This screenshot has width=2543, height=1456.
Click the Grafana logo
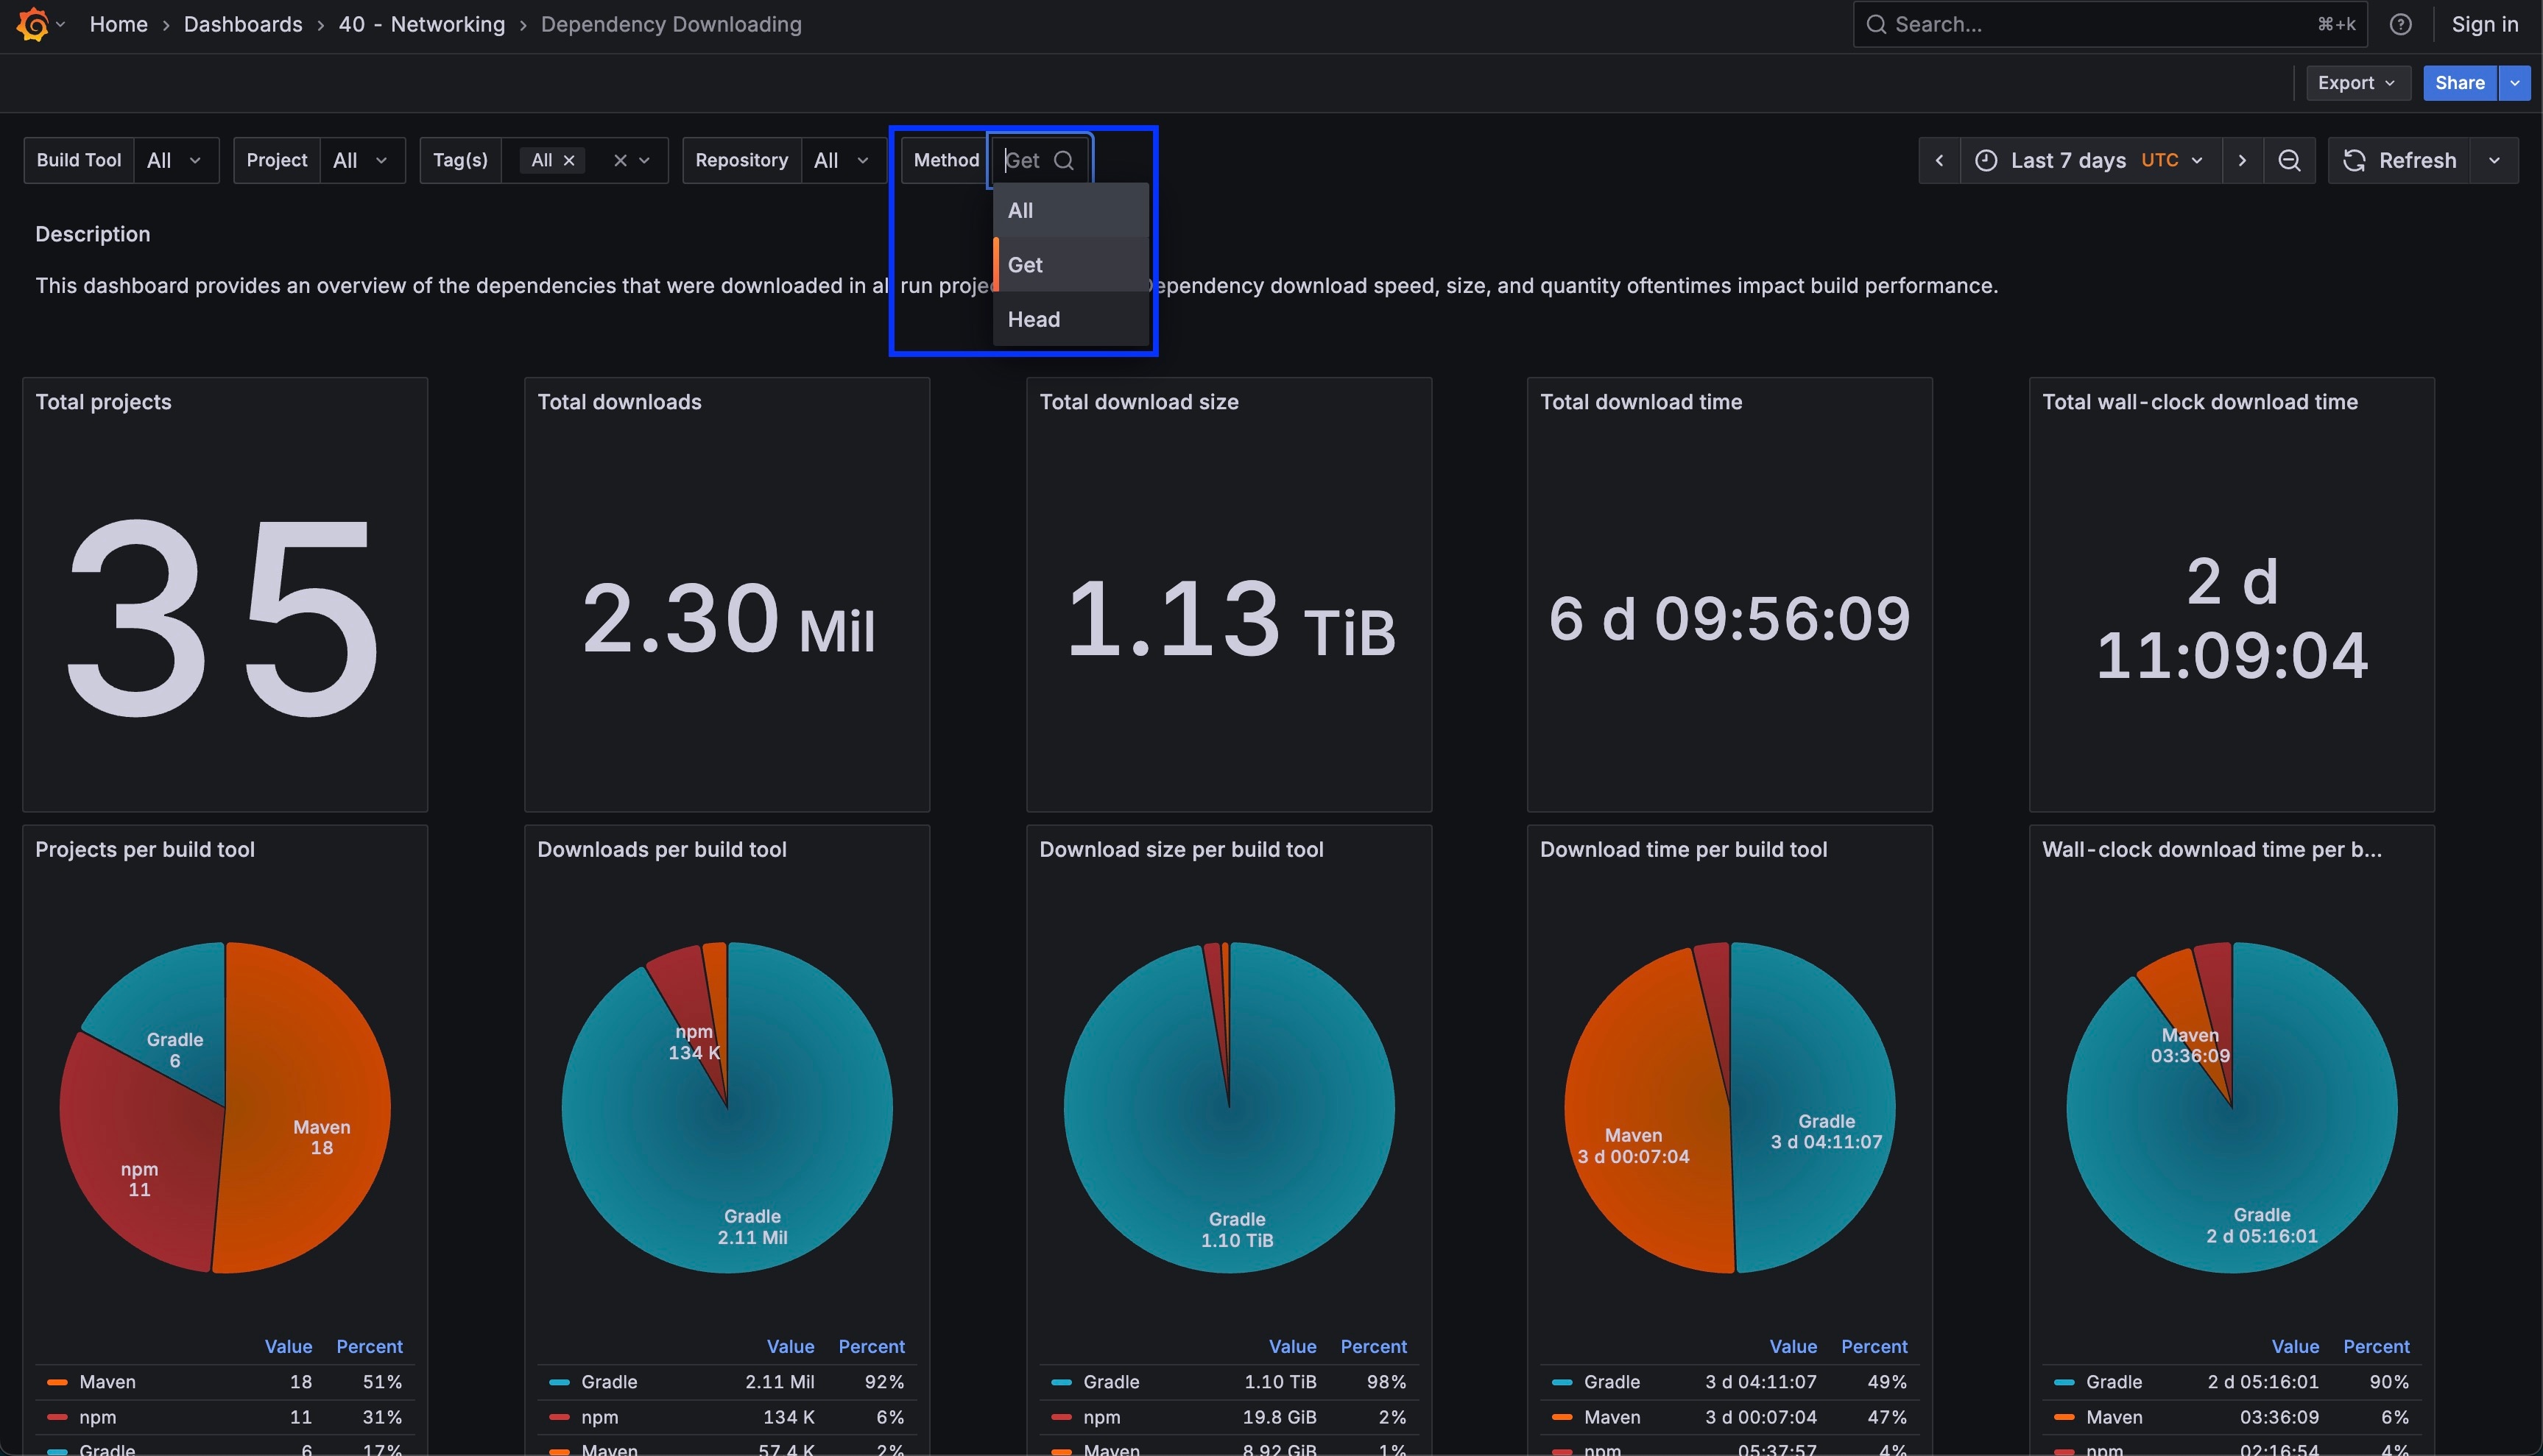click(x=33, y=23)
